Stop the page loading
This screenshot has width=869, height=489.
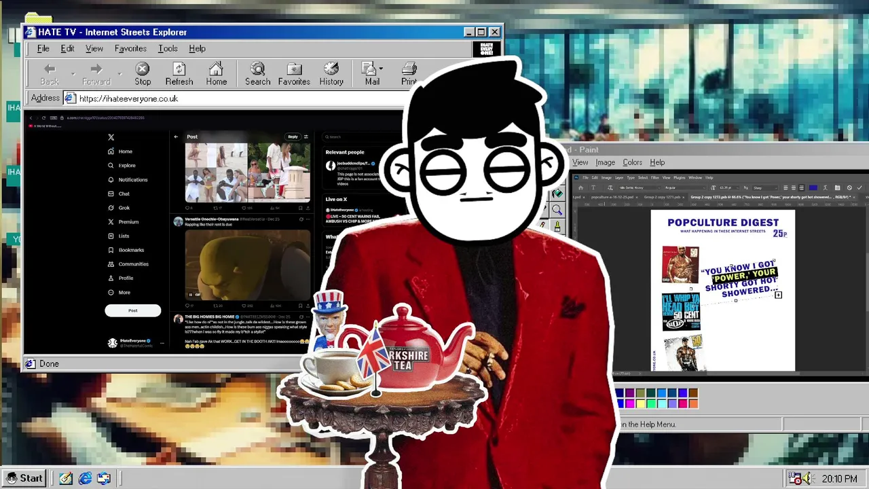pyautogui.click(x=143, y=74)
